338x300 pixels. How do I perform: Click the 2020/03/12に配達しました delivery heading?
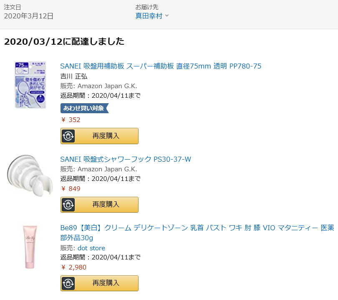(x=64, y=41)
